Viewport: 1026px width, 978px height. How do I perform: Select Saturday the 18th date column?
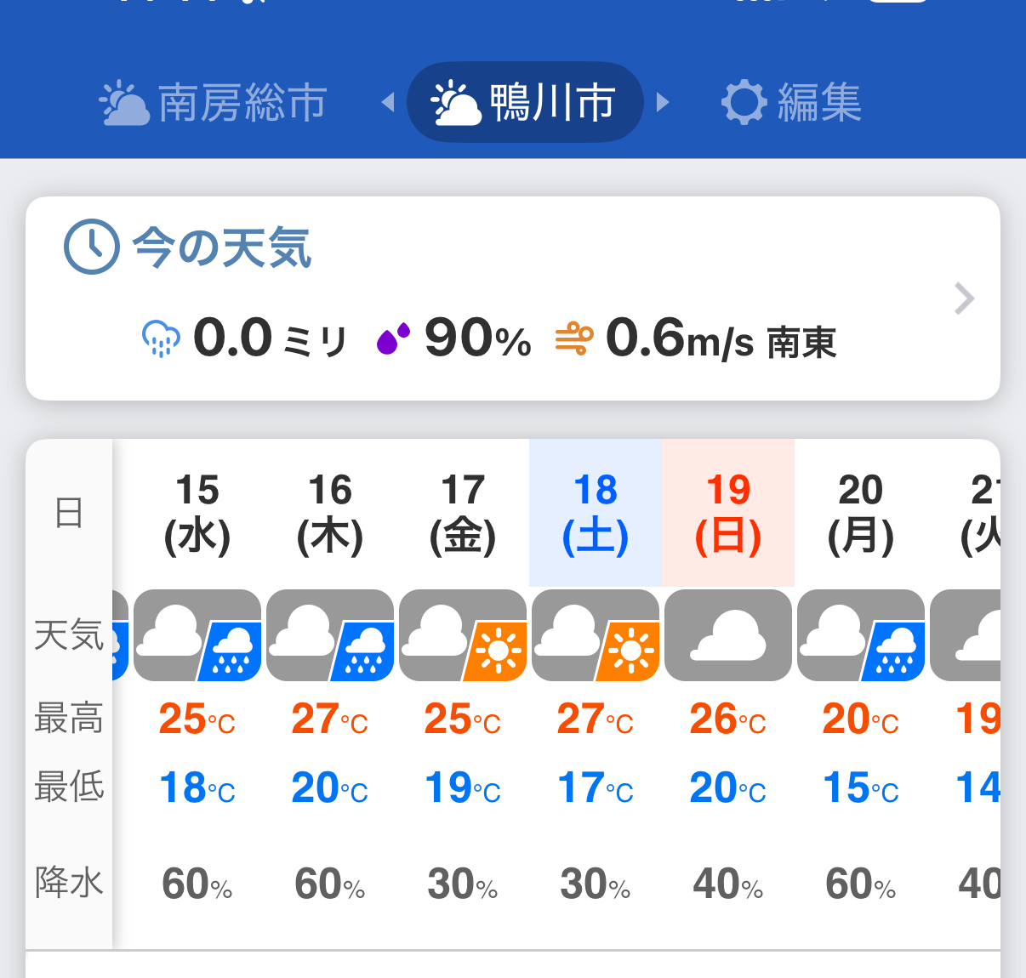pyautogui.click(x=596, y=513)
